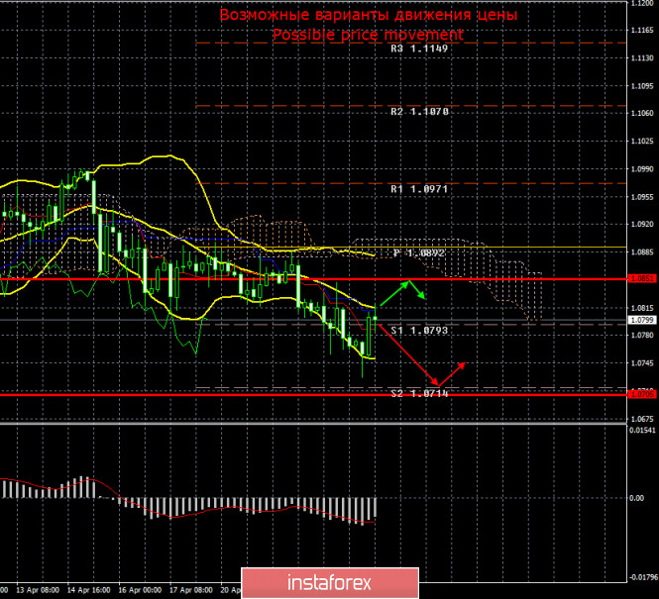Viewport: 659px width, 599px height.
Task: Click the 1.1025 value on price axis
Action: [642, 141]
